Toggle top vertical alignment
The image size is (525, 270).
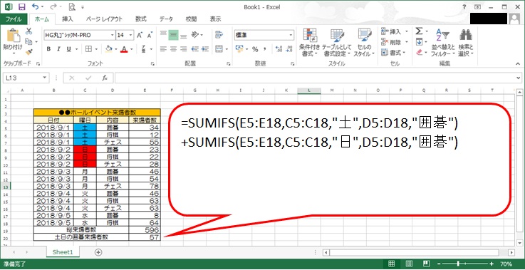pyautogui.click(x=163, y=34)
